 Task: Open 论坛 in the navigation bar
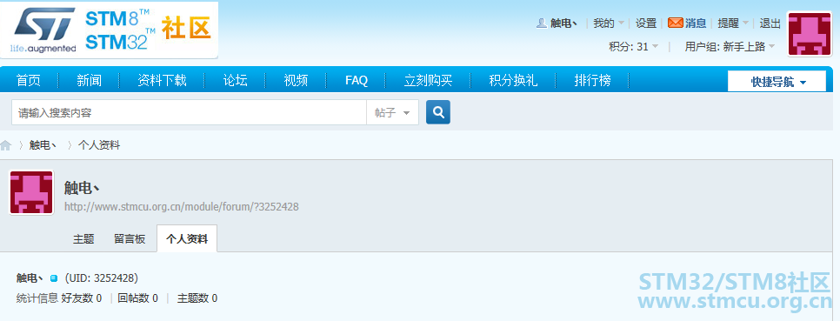pyautogui.click(x=235, y=81)
